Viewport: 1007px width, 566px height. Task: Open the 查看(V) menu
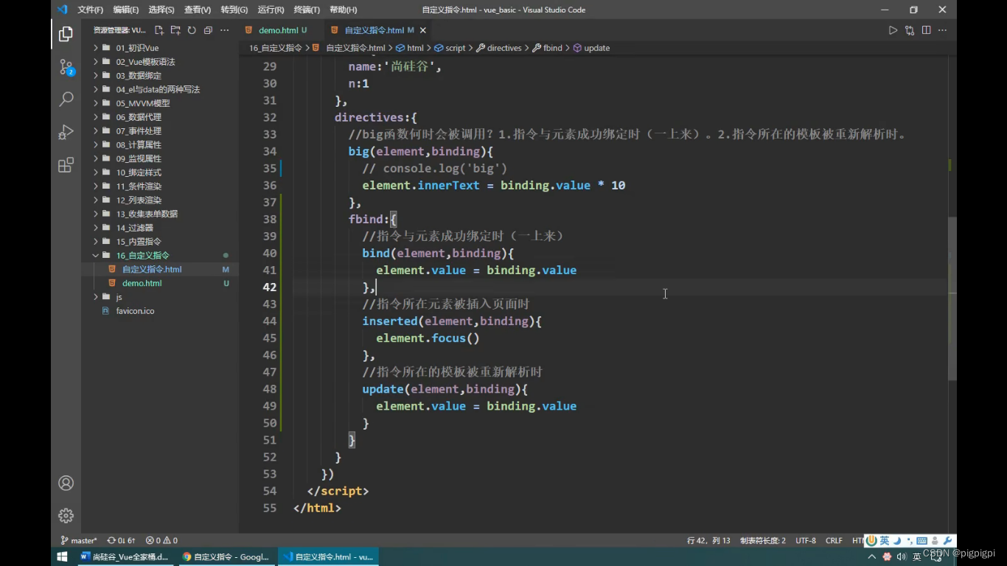point(198,10)
